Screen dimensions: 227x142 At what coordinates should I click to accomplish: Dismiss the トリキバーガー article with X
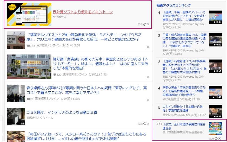pyautogui.click(x=148, y=77)
